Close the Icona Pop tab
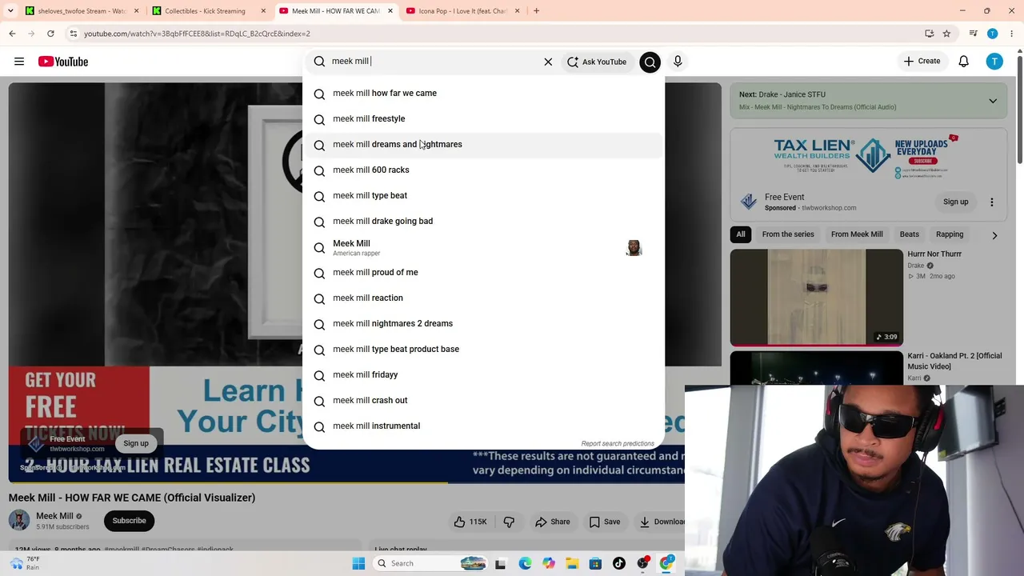The width and height of the screenshot is (1024, 576). click(x=517, y=11)
